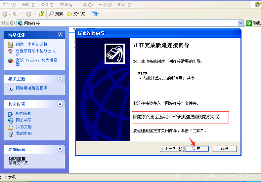
Task: Click the 新建连接向导 title bar
Action: (158, 34)
